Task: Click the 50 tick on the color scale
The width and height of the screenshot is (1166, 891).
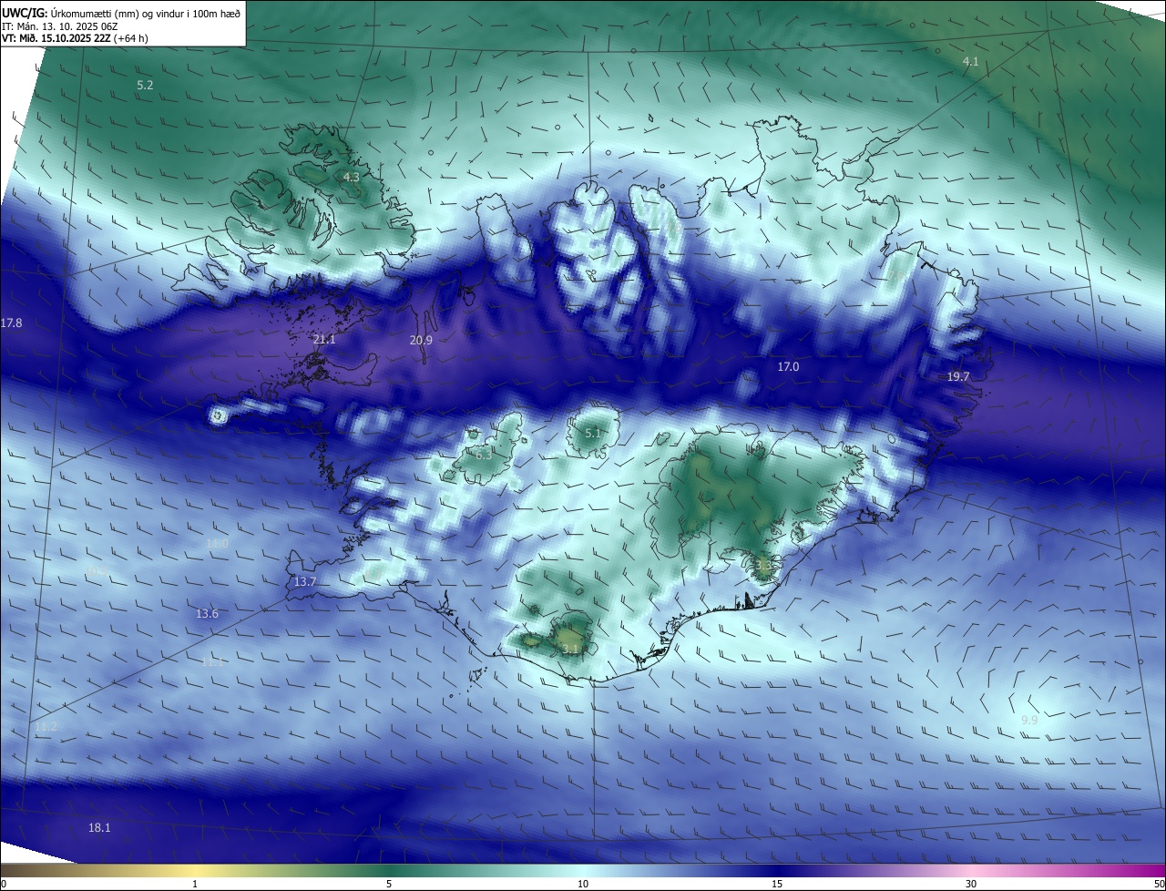Action: click(x=1159, y=884)
